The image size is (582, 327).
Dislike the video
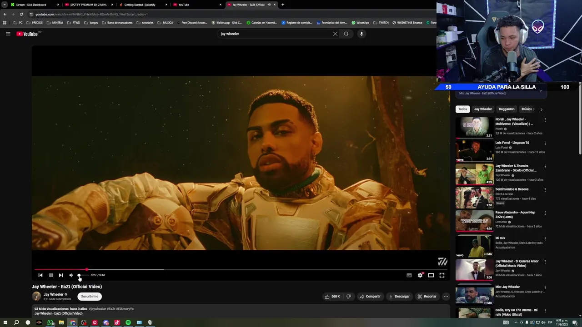348,297
